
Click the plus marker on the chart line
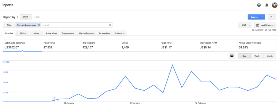[54, 98]
